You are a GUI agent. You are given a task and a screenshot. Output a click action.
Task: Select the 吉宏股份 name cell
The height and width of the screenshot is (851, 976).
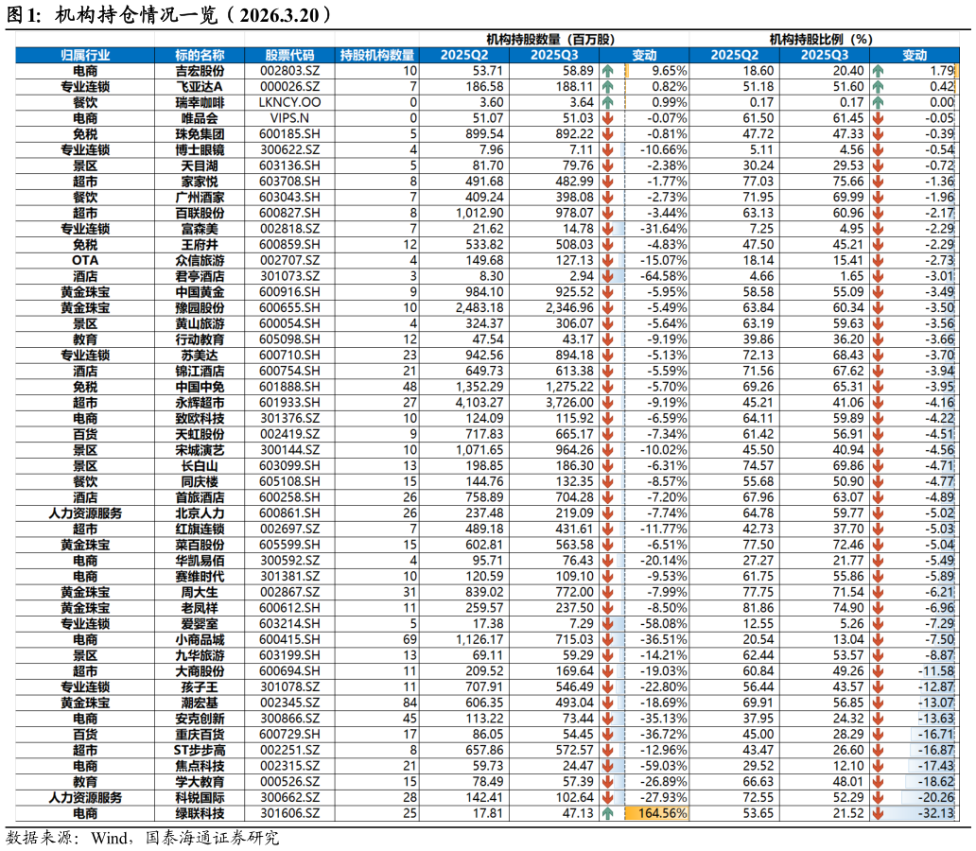(200, 71)
